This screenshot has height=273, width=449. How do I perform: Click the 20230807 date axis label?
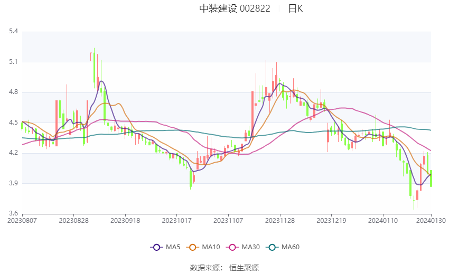22,221
